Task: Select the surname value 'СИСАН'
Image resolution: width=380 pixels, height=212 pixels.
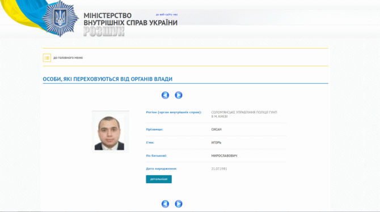Action: click(217, 129)
